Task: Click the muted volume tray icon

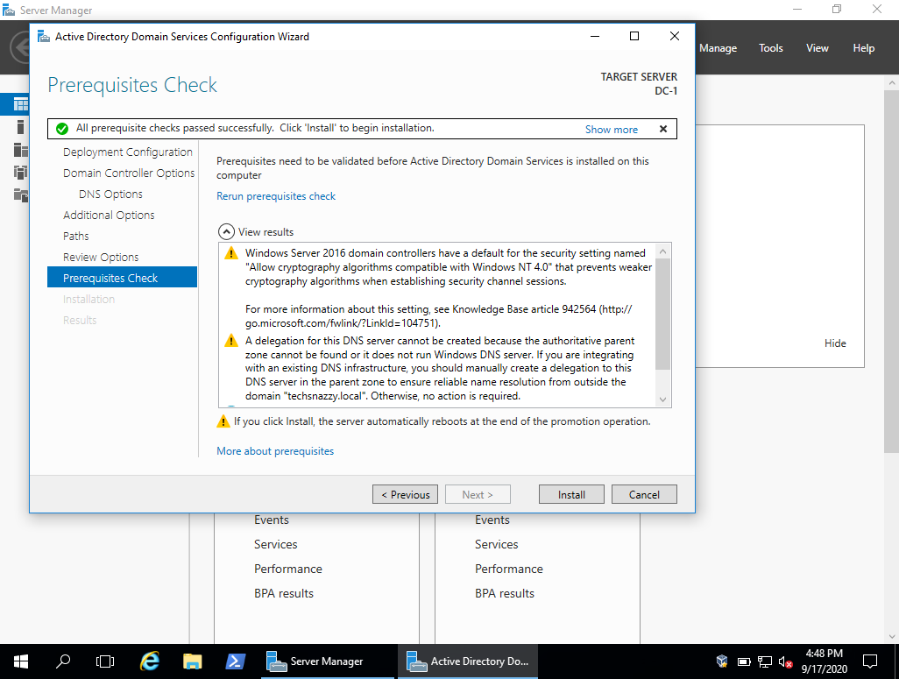Action: tap(785, 661)
